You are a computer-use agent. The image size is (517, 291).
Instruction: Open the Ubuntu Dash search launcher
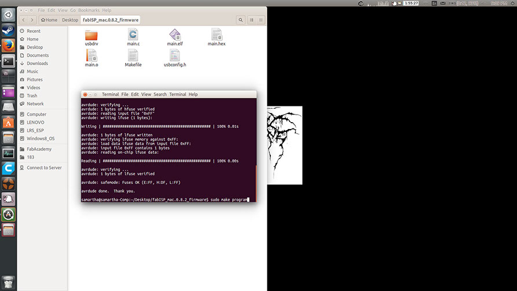pos(8,15)
